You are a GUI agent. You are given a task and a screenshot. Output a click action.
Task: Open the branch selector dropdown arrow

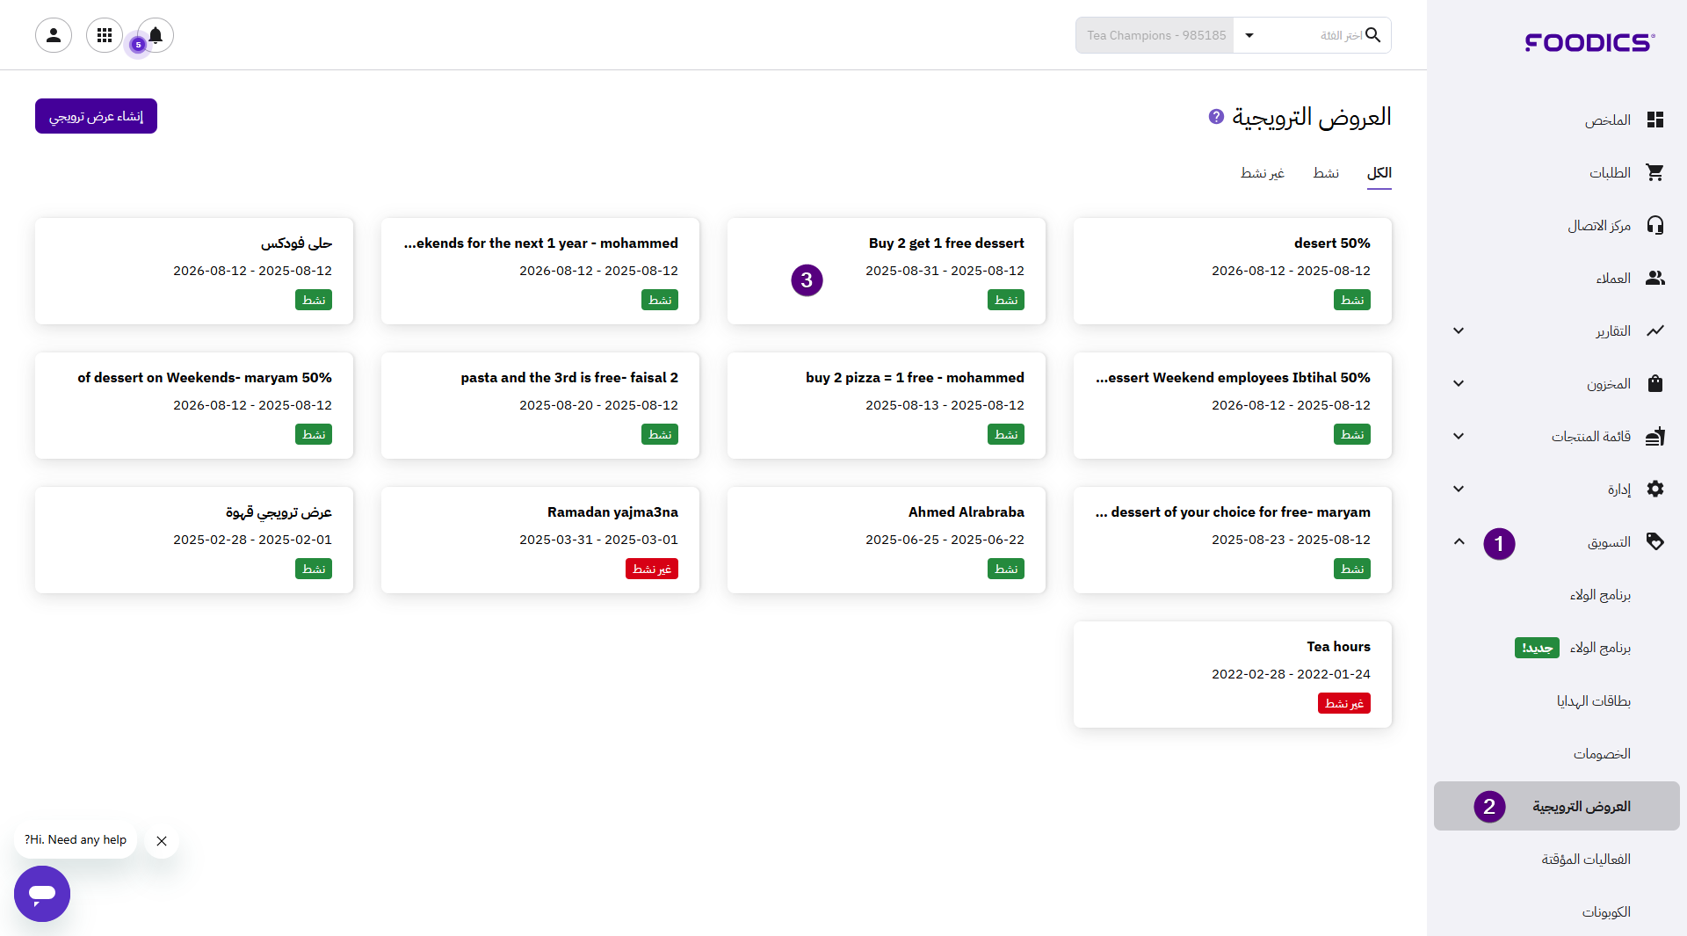tap(1249, 35)
